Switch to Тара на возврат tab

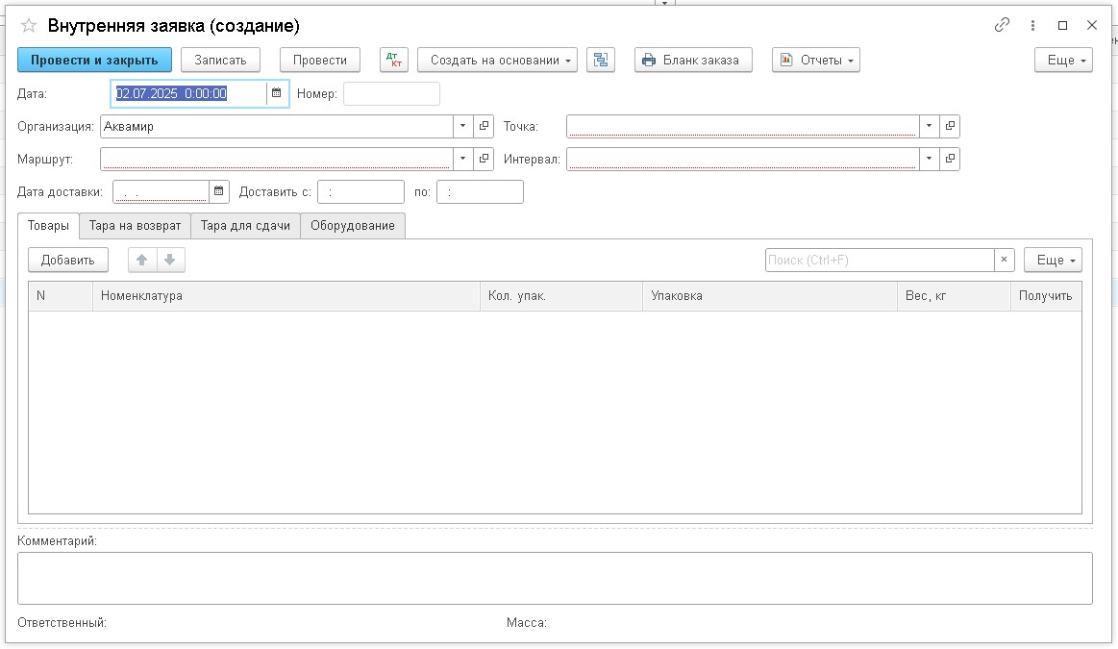click(x=135, y=225)
